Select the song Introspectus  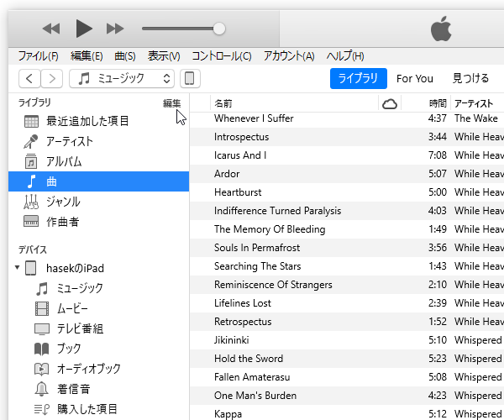[241, 137]
